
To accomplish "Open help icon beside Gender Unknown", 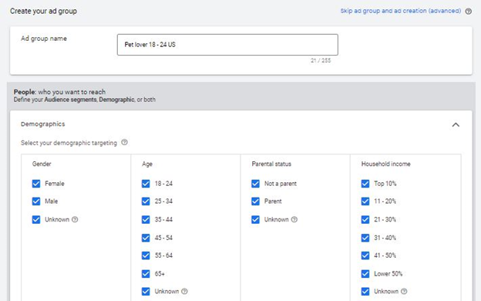I will point(75,219).
